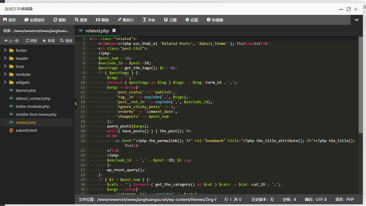Screen dimensions: 366x206
Task: Select the related.php editor tab
Action: point(97,31)
